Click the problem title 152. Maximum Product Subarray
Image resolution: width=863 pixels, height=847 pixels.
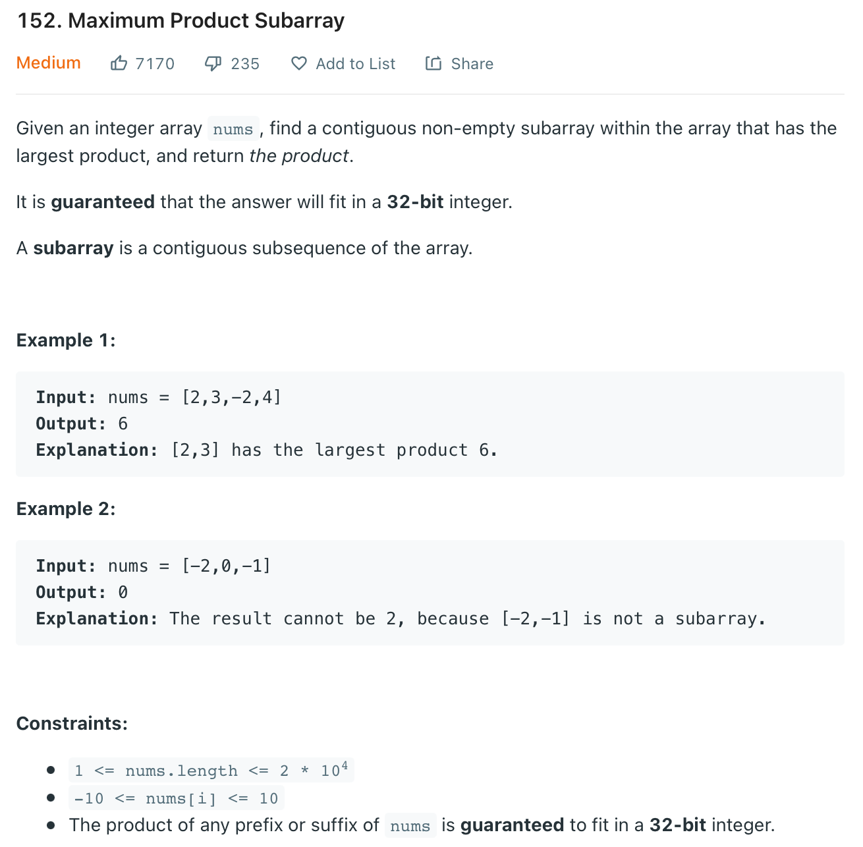click(181, 20)
